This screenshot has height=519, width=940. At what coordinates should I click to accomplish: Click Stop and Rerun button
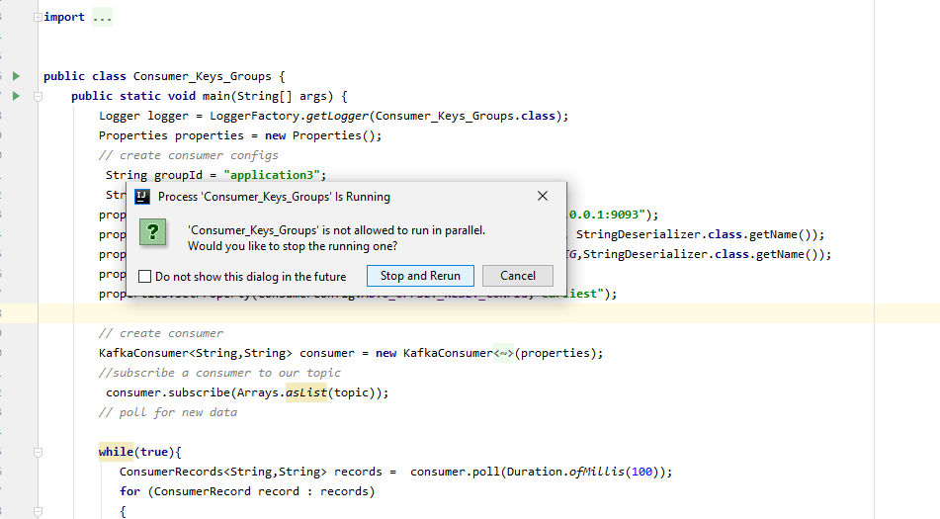click(x=420, y=276)
